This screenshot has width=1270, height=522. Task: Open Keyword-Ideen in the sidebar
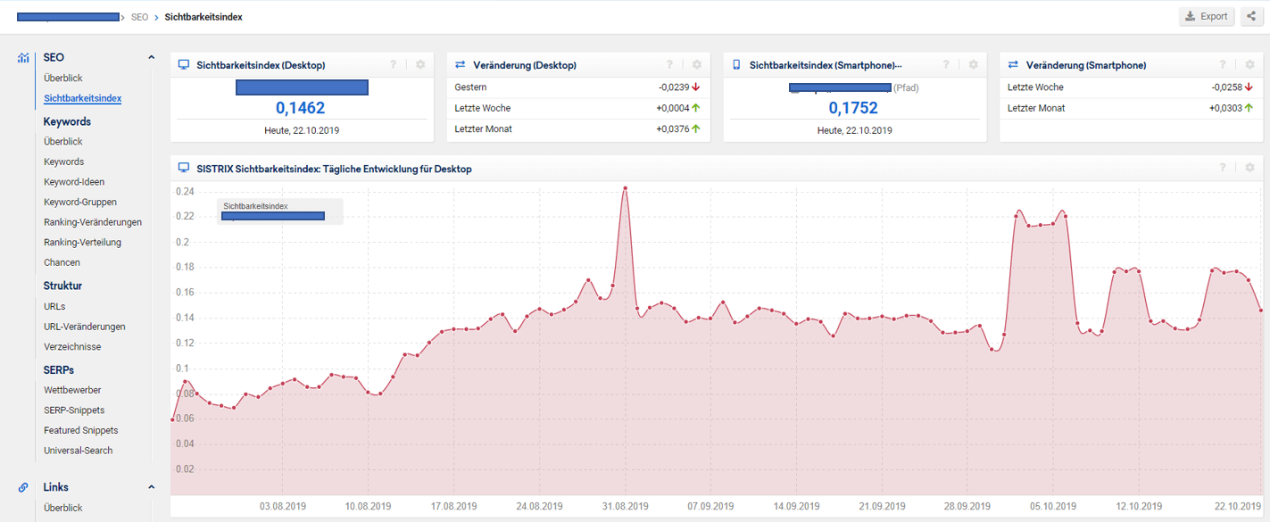pyautogui.click(x=74, y=182)
